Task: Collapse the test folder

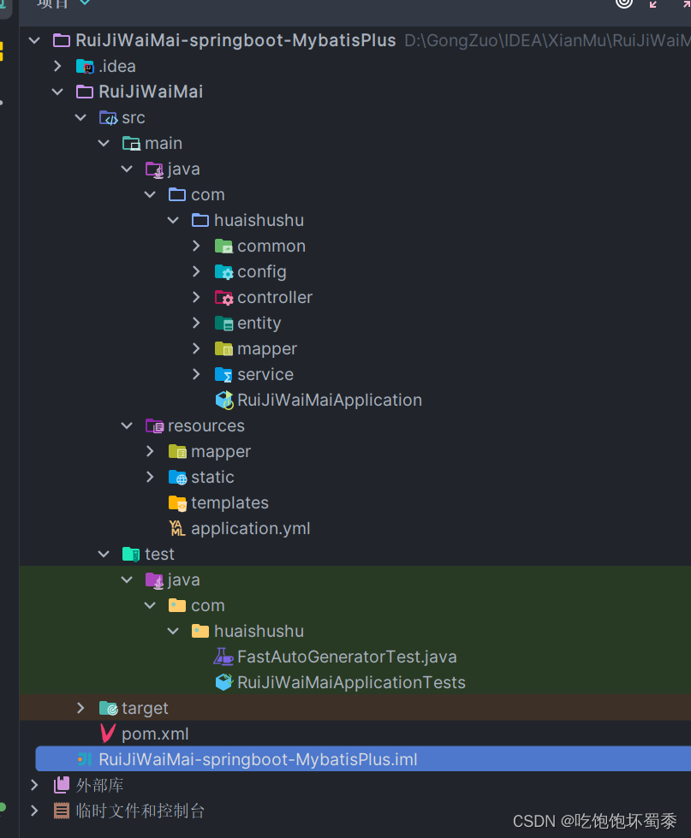Action: (x=104, y=554)
